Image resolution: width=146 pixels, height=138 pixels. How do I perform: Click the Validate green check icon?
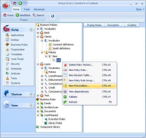point(65,97)
